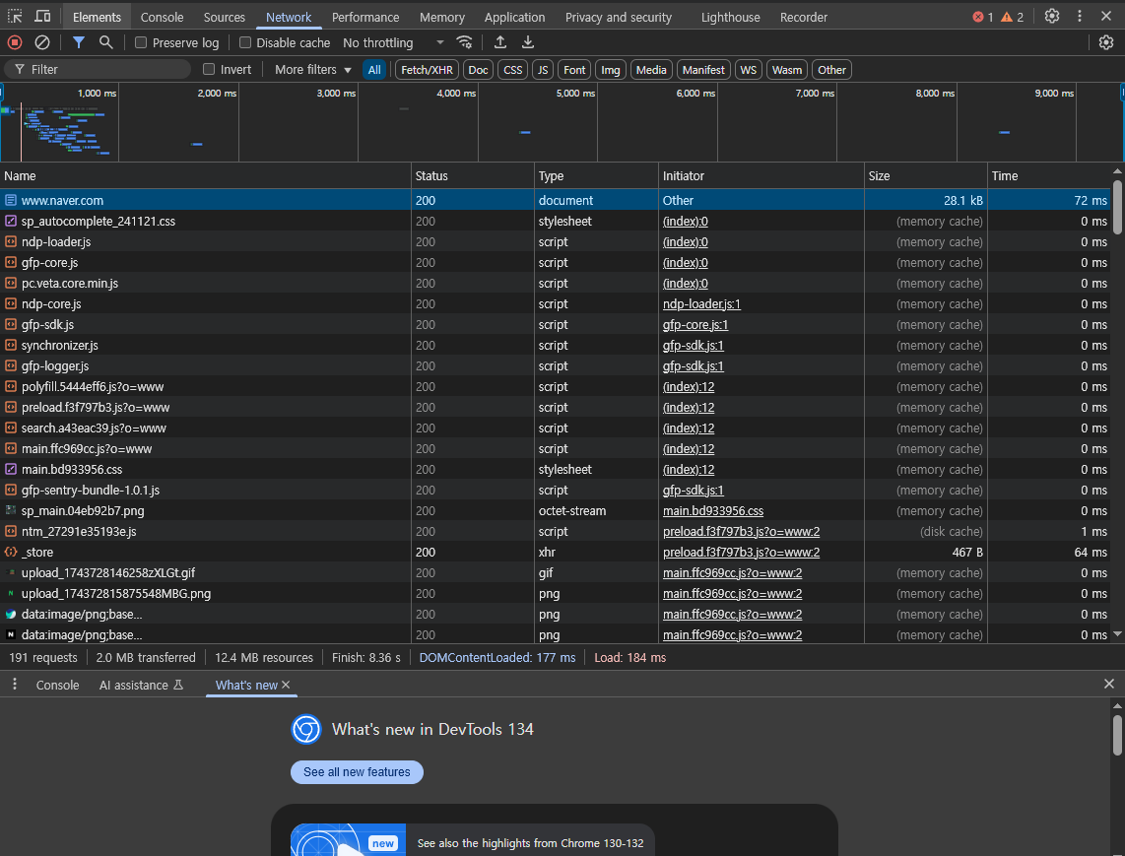Click the stylesheet icon beside main.bd933956.css
Image resolution: width=1125 pixels, height=856 pixels.
point(11,469)
